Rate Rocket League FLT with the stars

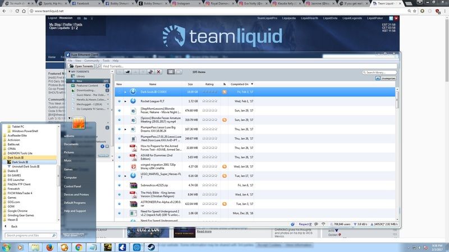209,101
